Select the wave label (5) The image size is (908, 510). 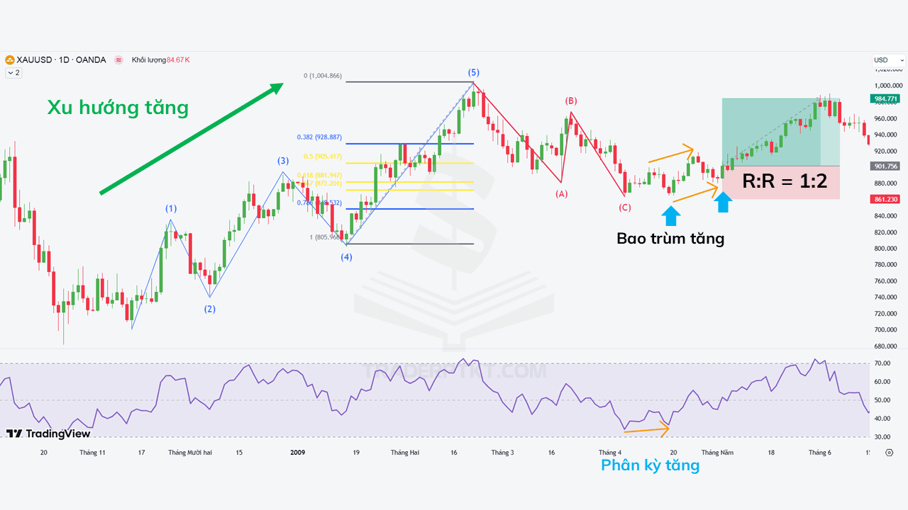click(473, 72)
